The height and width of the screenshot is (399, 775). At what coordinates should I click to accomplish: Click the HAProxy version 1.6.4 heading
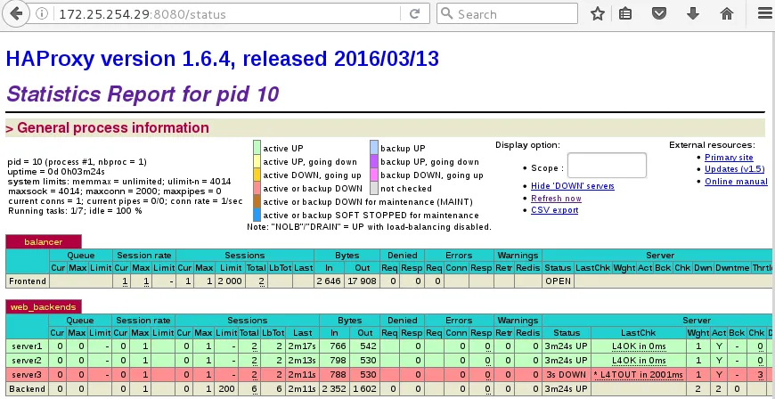pyautogui.click(x=222, y=59)
